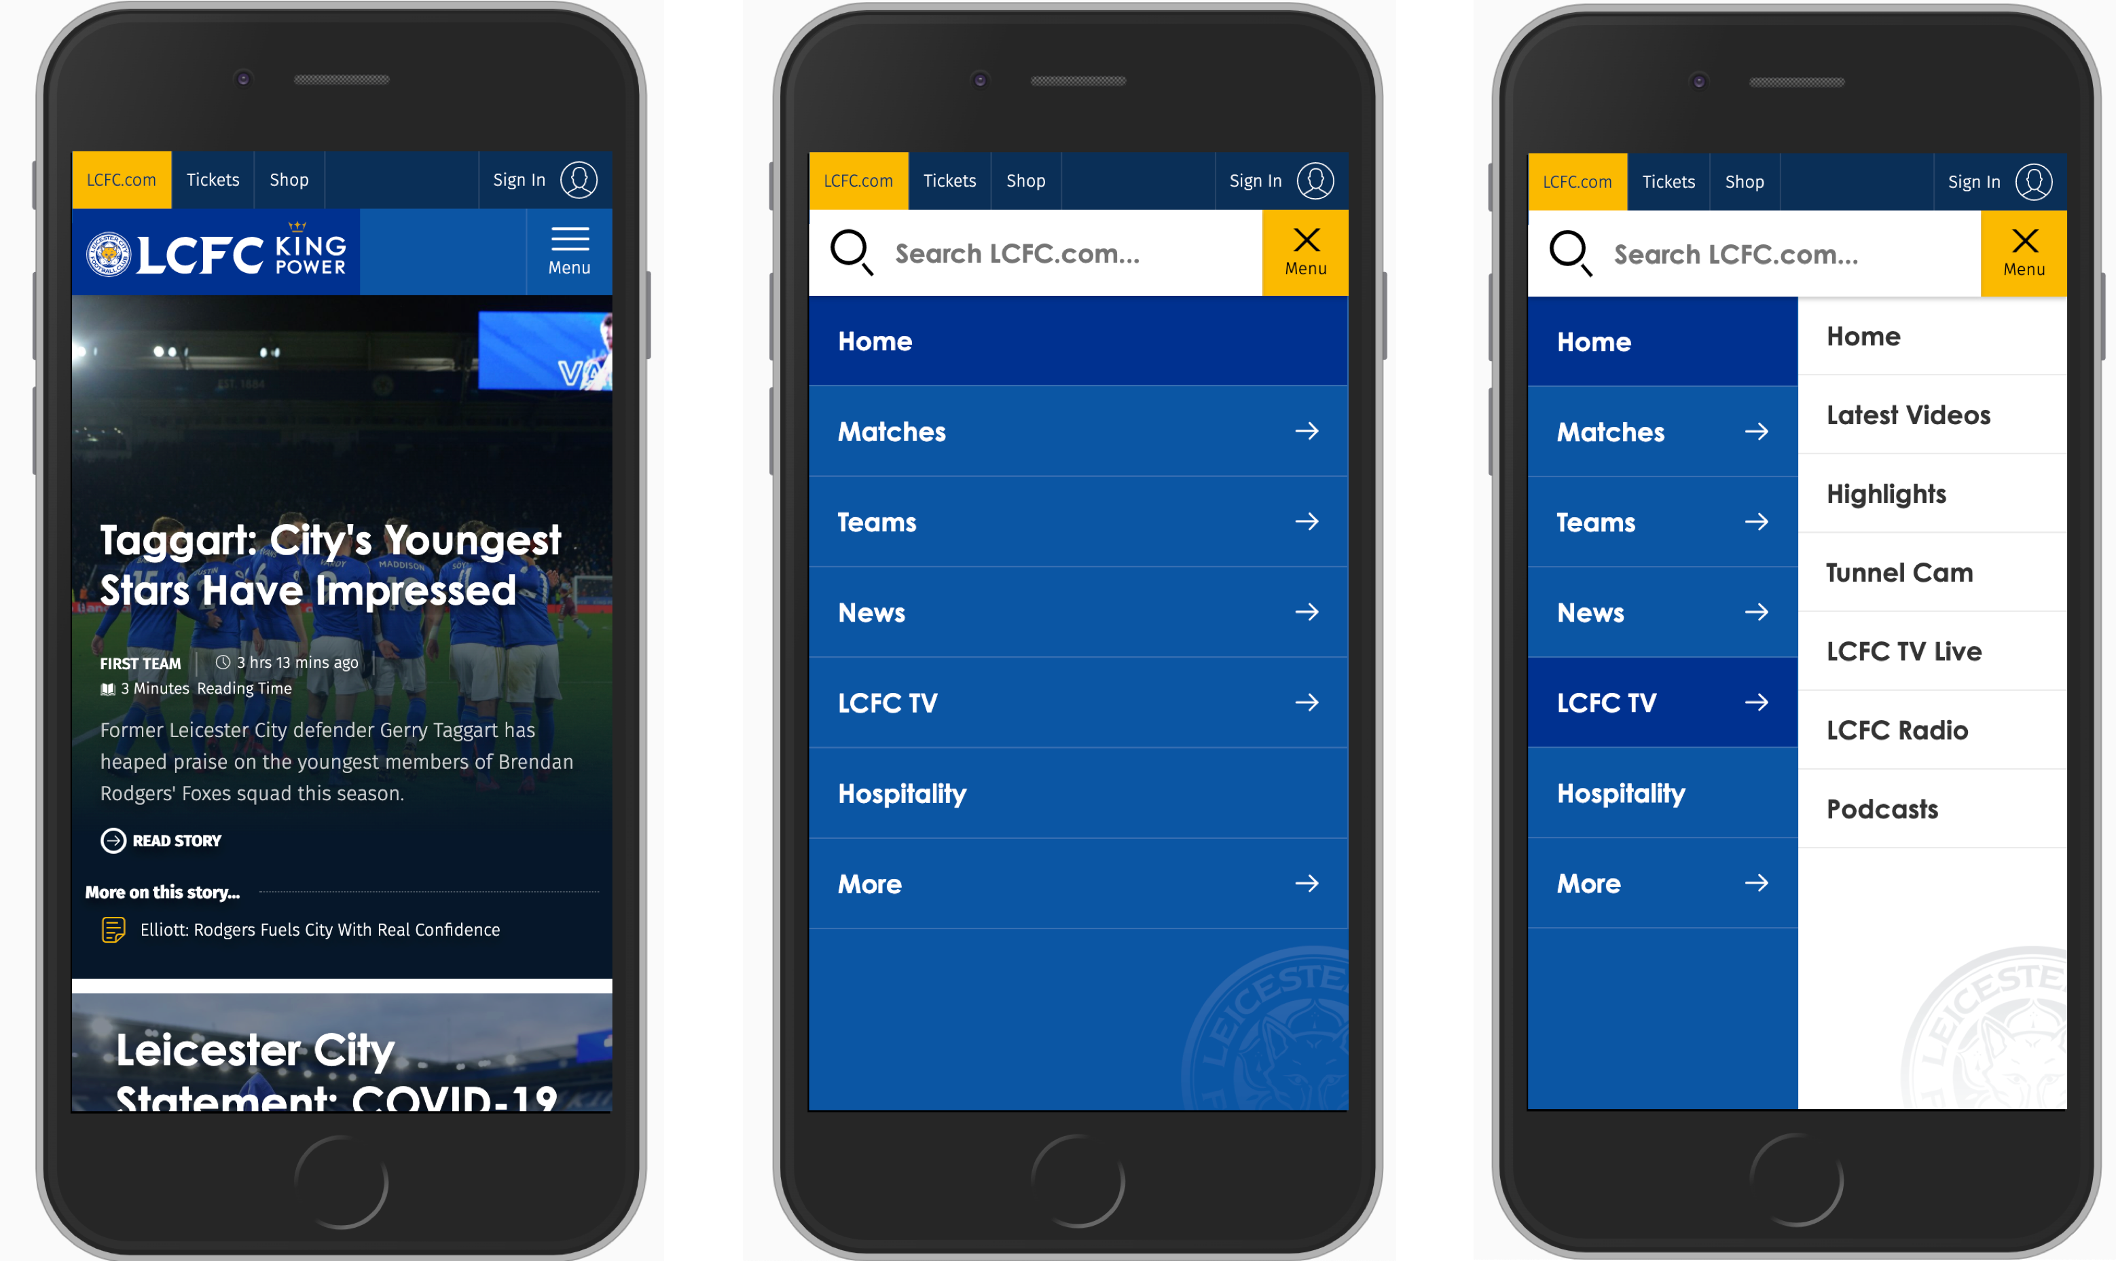Viewport: 2116px width, 1261px height.
Task: Click LCFC.com highlighted button
Action: click(x=120, y=180)
